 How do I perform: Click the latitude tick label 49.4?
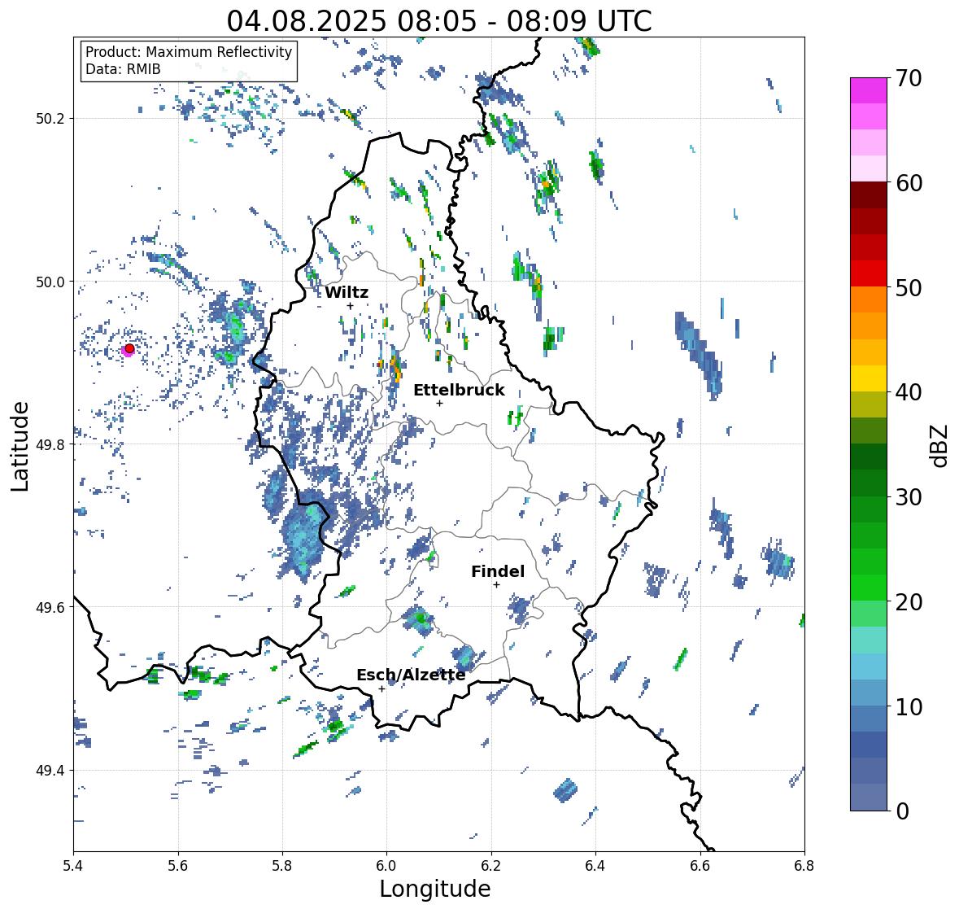pyautogui.click(x=50, y=771)
